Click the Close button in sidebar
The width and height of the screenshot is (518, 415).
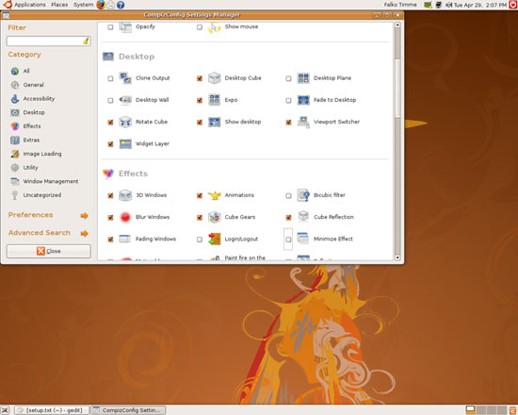(x=49, y=251)
